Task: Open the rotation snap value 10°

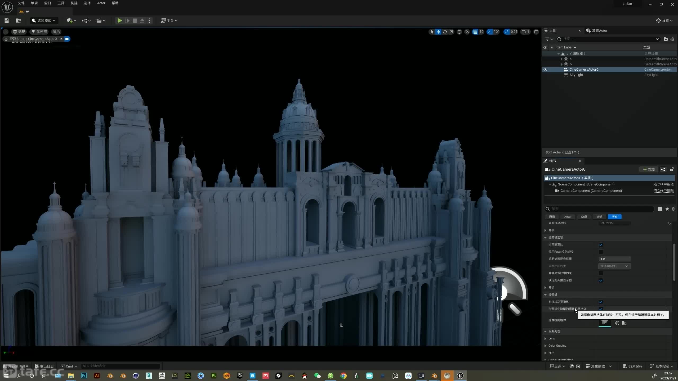Action: (496, 32)
